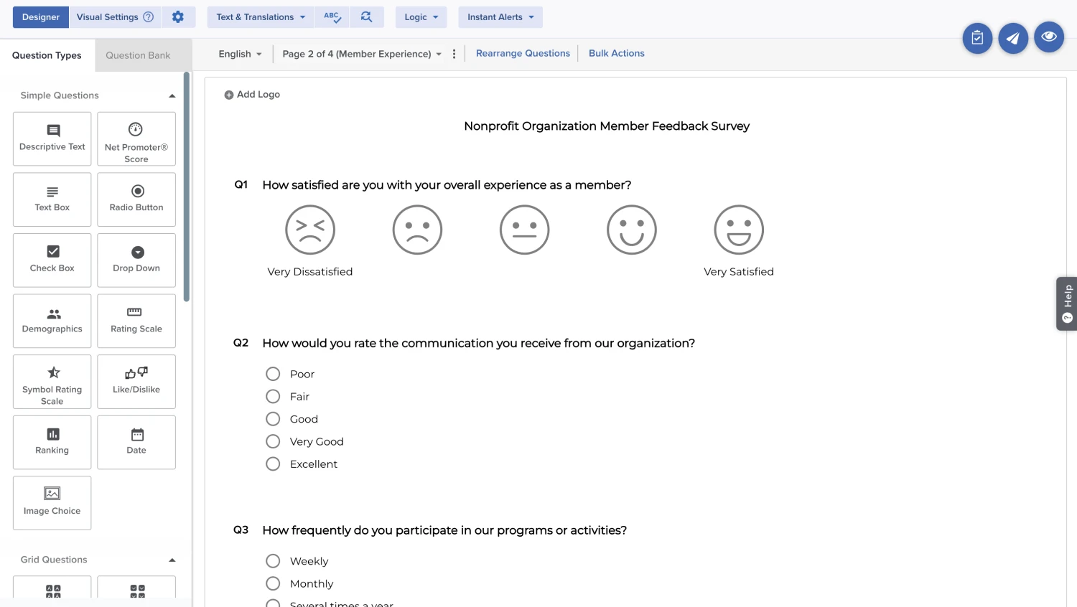Select the Poor radio option
The height and width of the screenshot is (607, 1077).
pos(273,374)
